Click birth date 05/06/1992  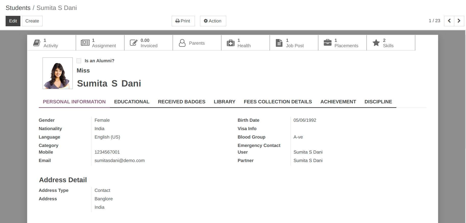coord(305,120)
